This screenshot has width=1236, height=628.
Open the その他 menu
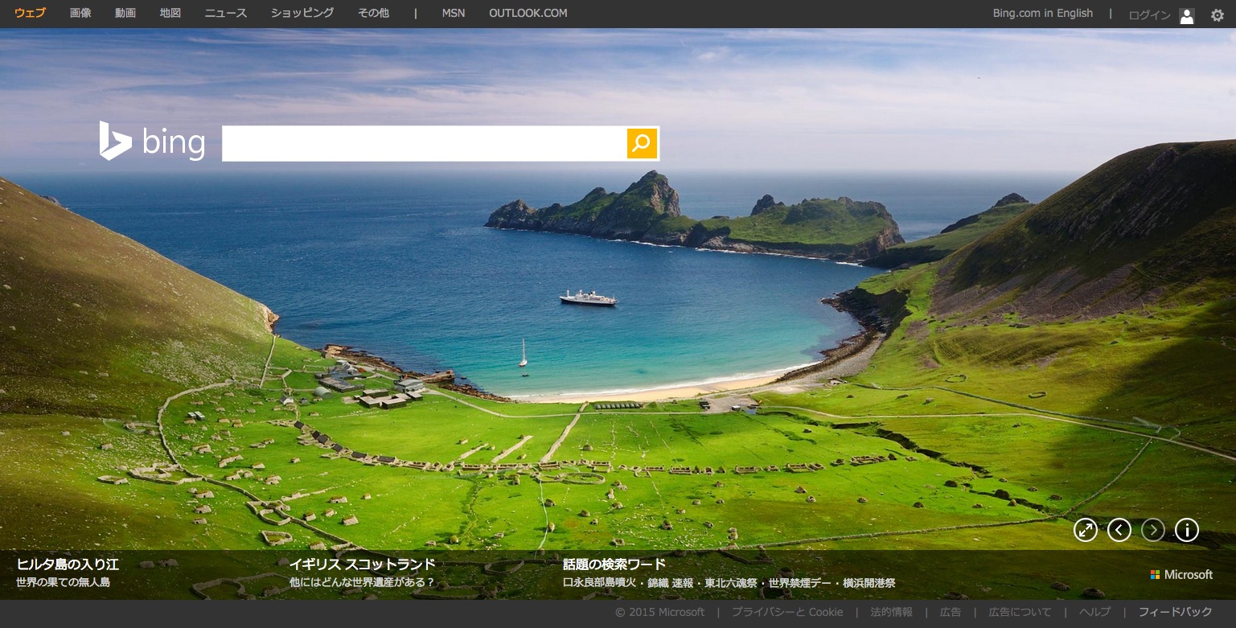(373, 13)
